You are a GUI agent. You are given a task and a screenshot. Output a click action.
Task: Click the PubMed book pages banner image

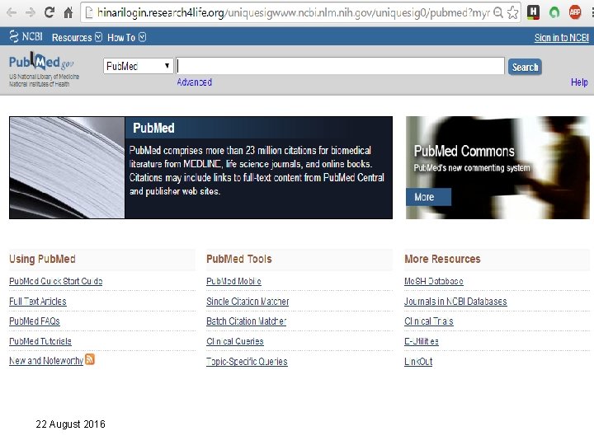tap(67, 167)
